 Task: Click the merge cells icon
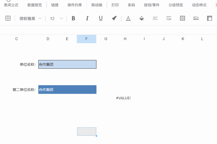tap(182, 18)
